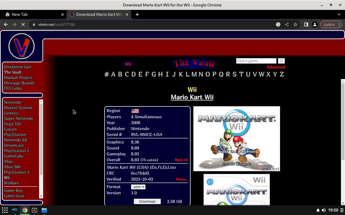
Task: Jump to letter M in the Vault alphabet
Action: 194,74
